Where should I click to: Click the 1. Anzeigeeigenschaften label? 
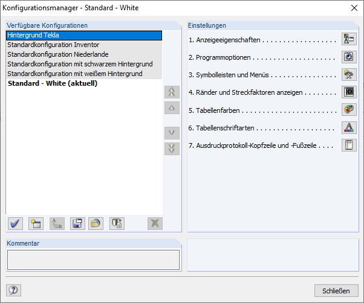[x=224, y=40]
